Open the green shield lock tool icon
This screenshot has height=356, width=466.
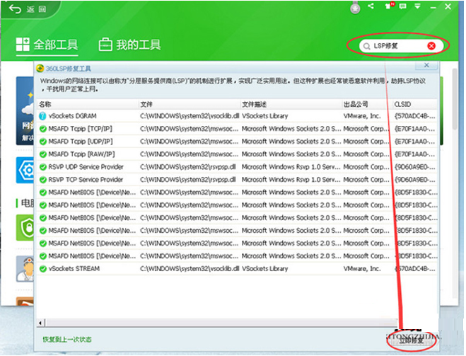click(25, 227)
